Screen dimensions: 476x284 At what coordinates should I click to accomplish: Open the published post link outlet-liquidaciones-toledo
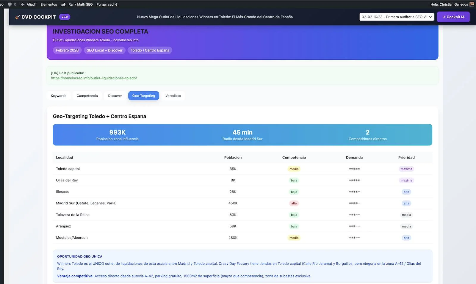point(94,78)
